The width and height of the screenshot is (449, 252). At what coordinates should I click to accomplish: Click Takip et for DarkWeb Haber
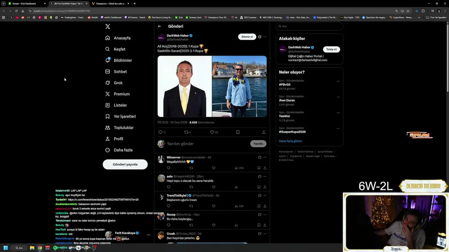click(331, 49)
